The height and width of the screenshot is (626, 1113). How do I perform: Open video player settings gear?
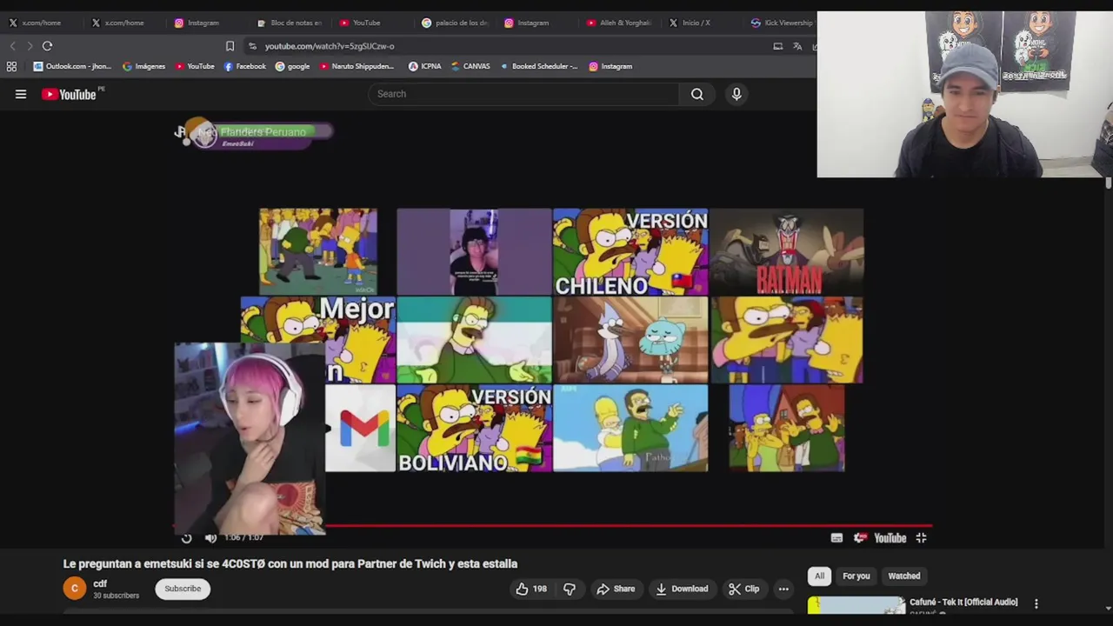coord(860,538)
